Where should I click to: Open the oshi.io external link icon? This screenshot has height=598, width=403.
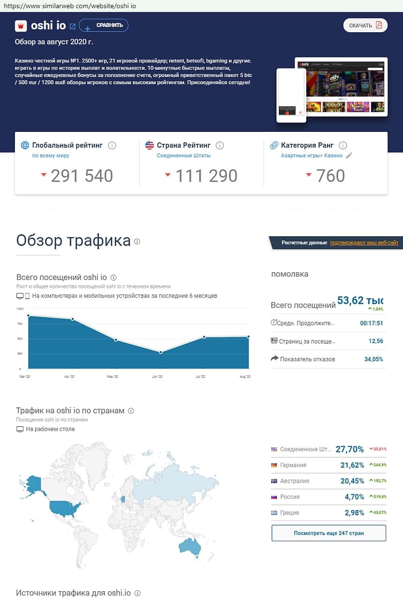73,27
